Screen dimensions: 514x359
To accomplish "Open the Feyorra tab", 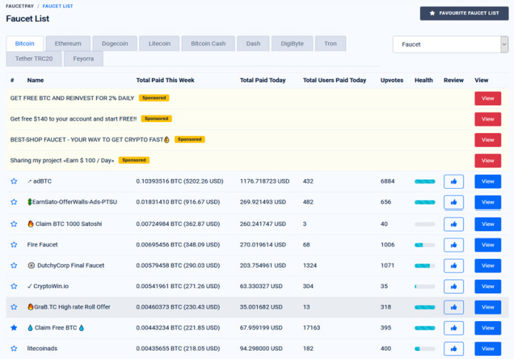I will pyautogui.click(x=83, y=58).
